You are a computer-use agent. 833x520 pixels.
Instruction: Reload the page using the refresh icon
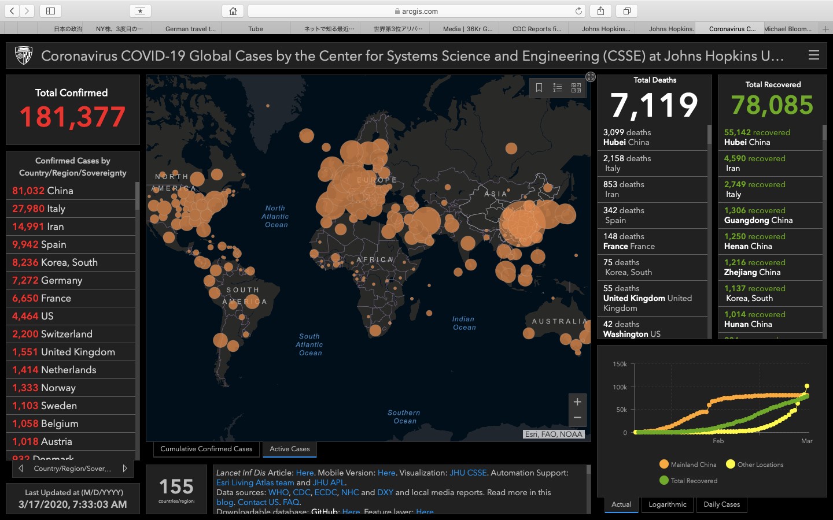[578, 11]
